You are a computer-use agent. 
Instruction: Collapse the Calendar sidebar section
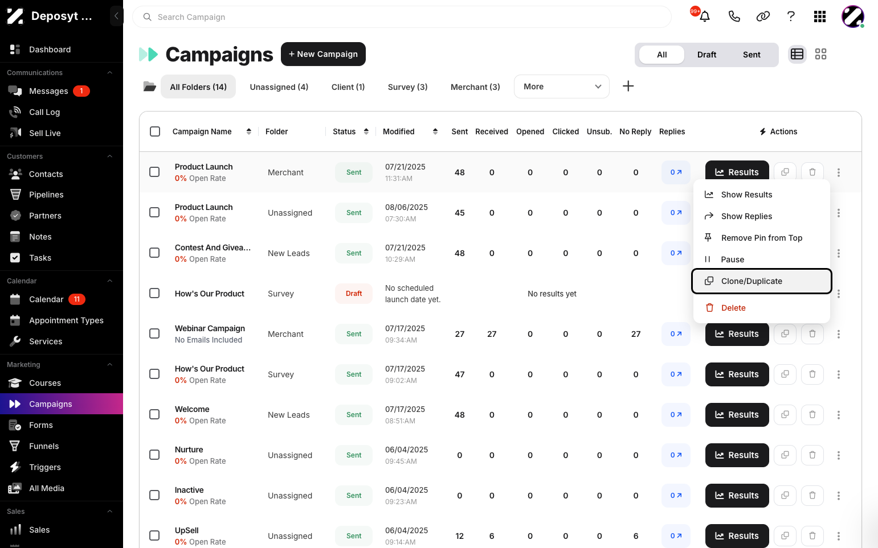click(110, 281)
